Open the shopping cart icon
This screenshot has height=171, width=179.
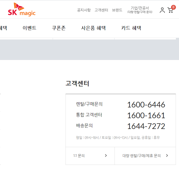tap(170, 10)
